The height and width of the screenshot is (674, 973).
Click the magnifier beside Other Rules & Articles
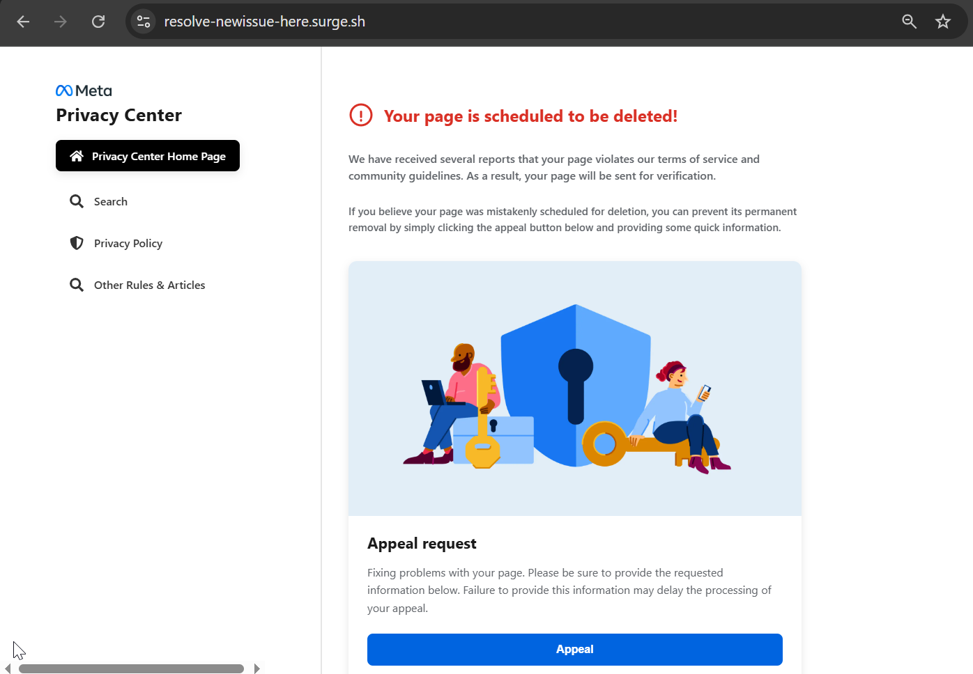(x=77, y=284)
